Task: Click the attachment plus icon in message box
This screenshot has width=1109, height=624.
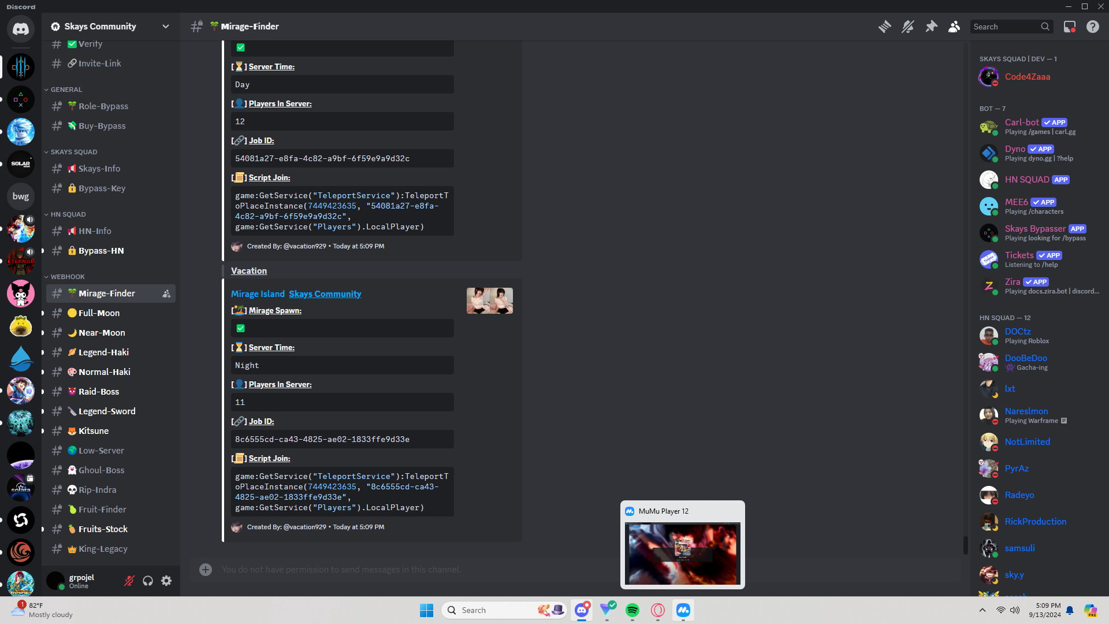Action: 206,570
